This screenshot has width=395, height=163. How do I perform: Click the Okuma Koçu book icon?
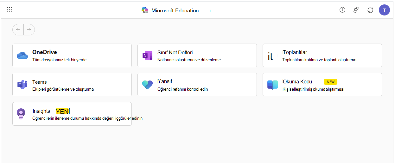pos(272,85)
